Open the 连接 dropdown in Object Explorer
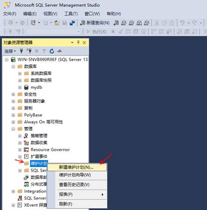 (10, 51)
